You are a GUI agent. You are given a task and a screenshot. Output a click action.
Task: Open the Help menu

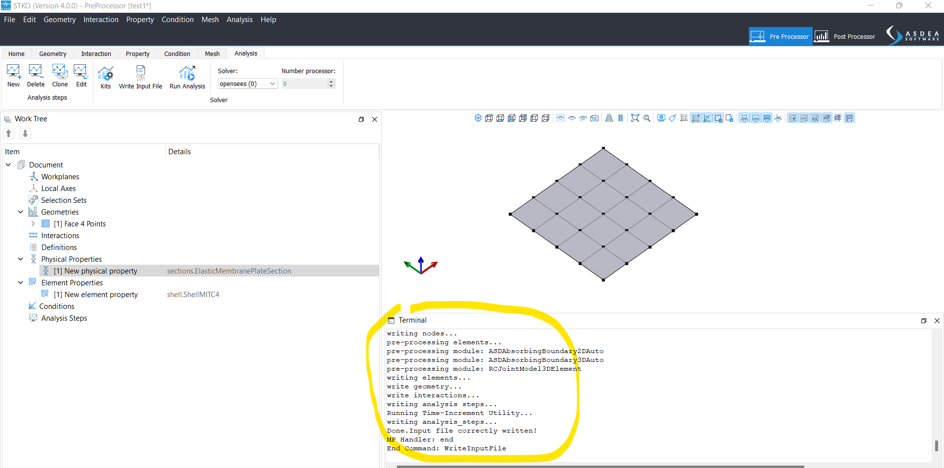click(268, 20)
